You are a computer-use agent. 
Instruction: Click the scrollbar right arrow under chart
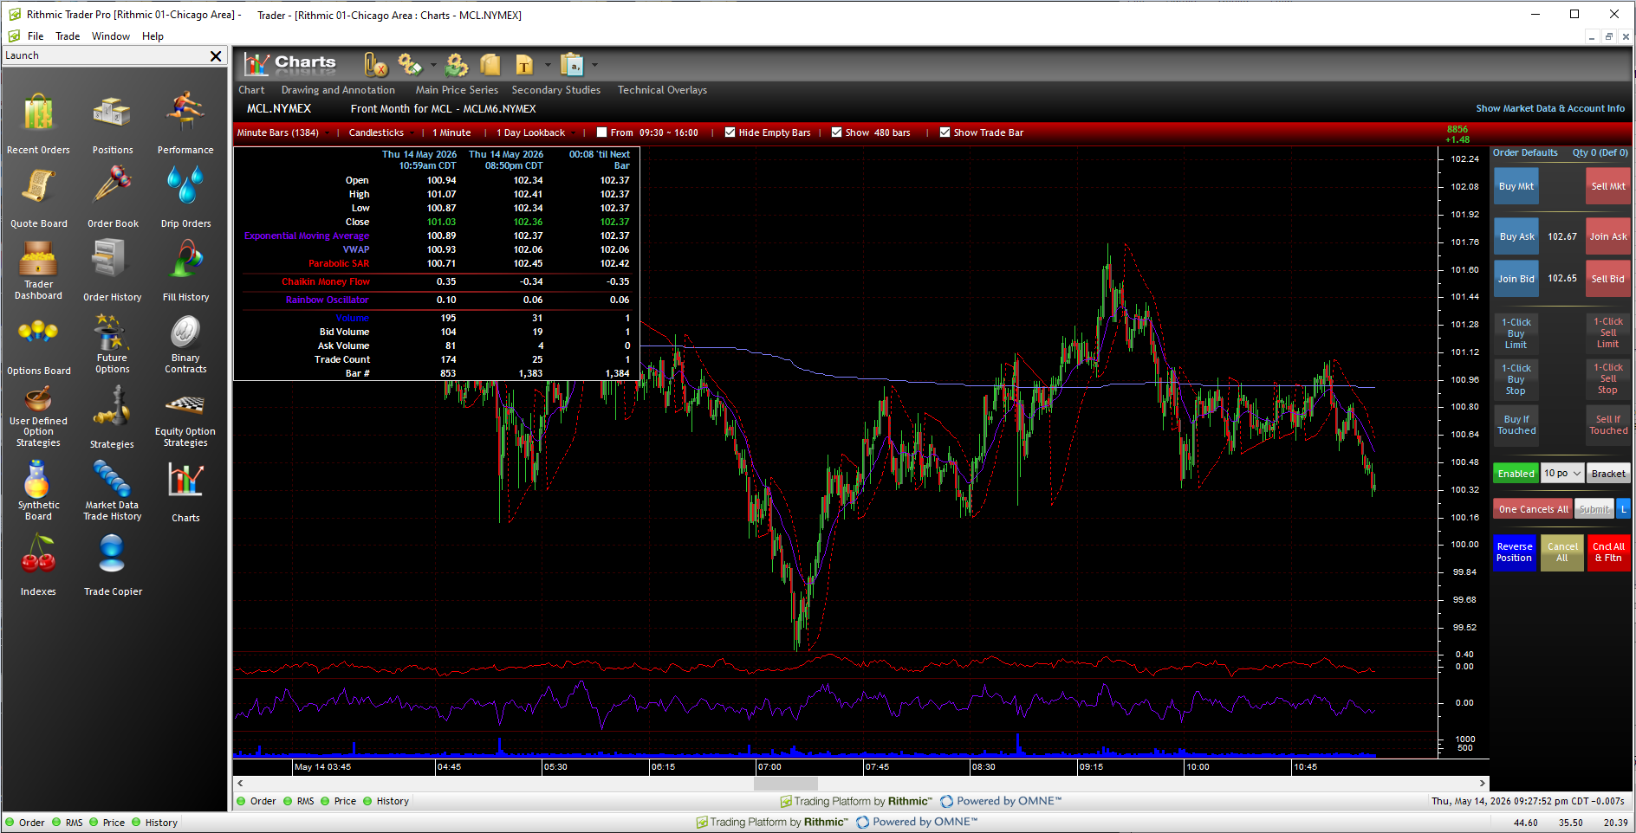click(1482, 783)
